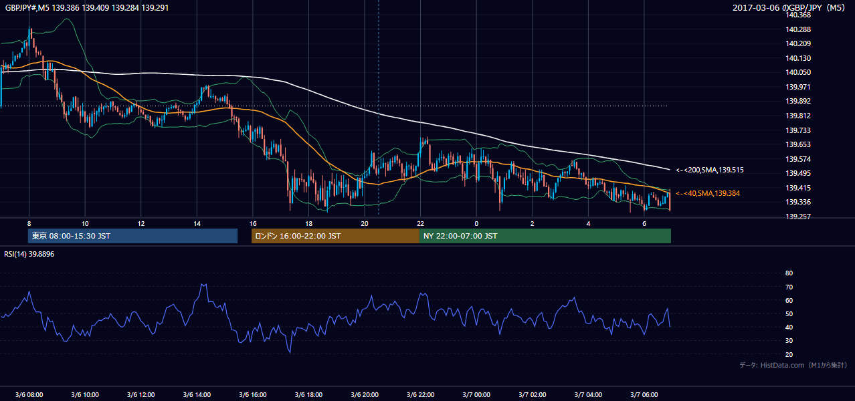Click price axis label 139.336
The width and height of the screenshot is (855, 401).
point(799,202)
